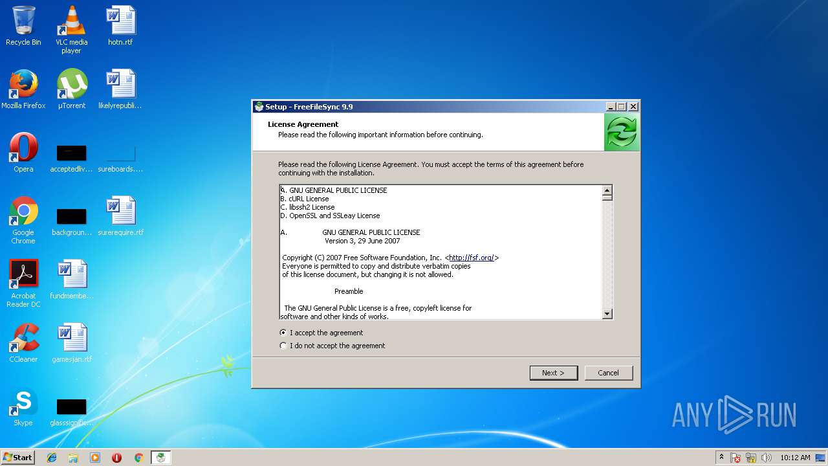Open Internet Explorer from taskbar

52,458
